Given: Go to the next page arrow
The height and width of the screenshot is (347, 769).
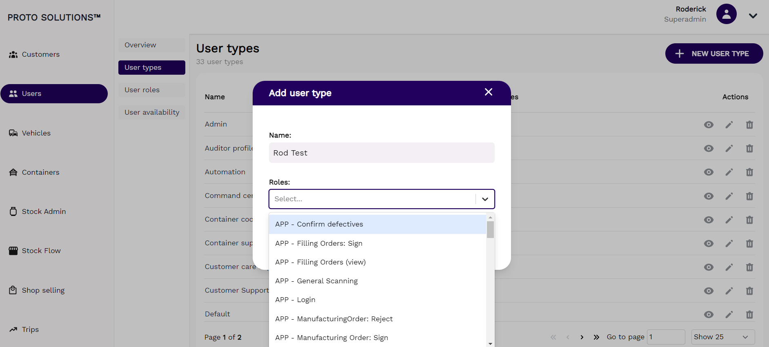Looking at the screenshot, I should coord(582,337).
